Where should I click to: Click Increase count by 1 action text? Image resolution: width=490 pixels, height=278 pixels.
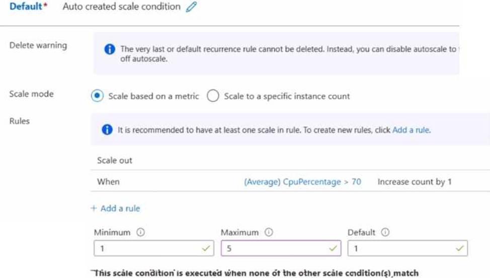(x=414, y=182)
